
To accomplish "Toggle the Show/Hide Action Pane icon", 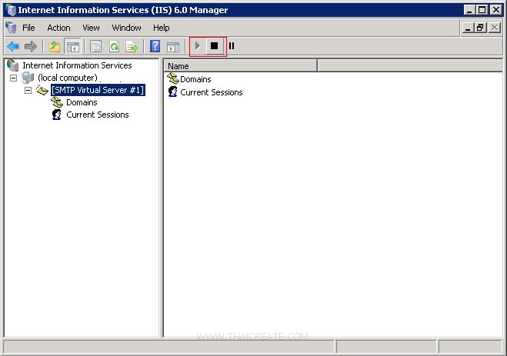I will (x=173, y=47).
